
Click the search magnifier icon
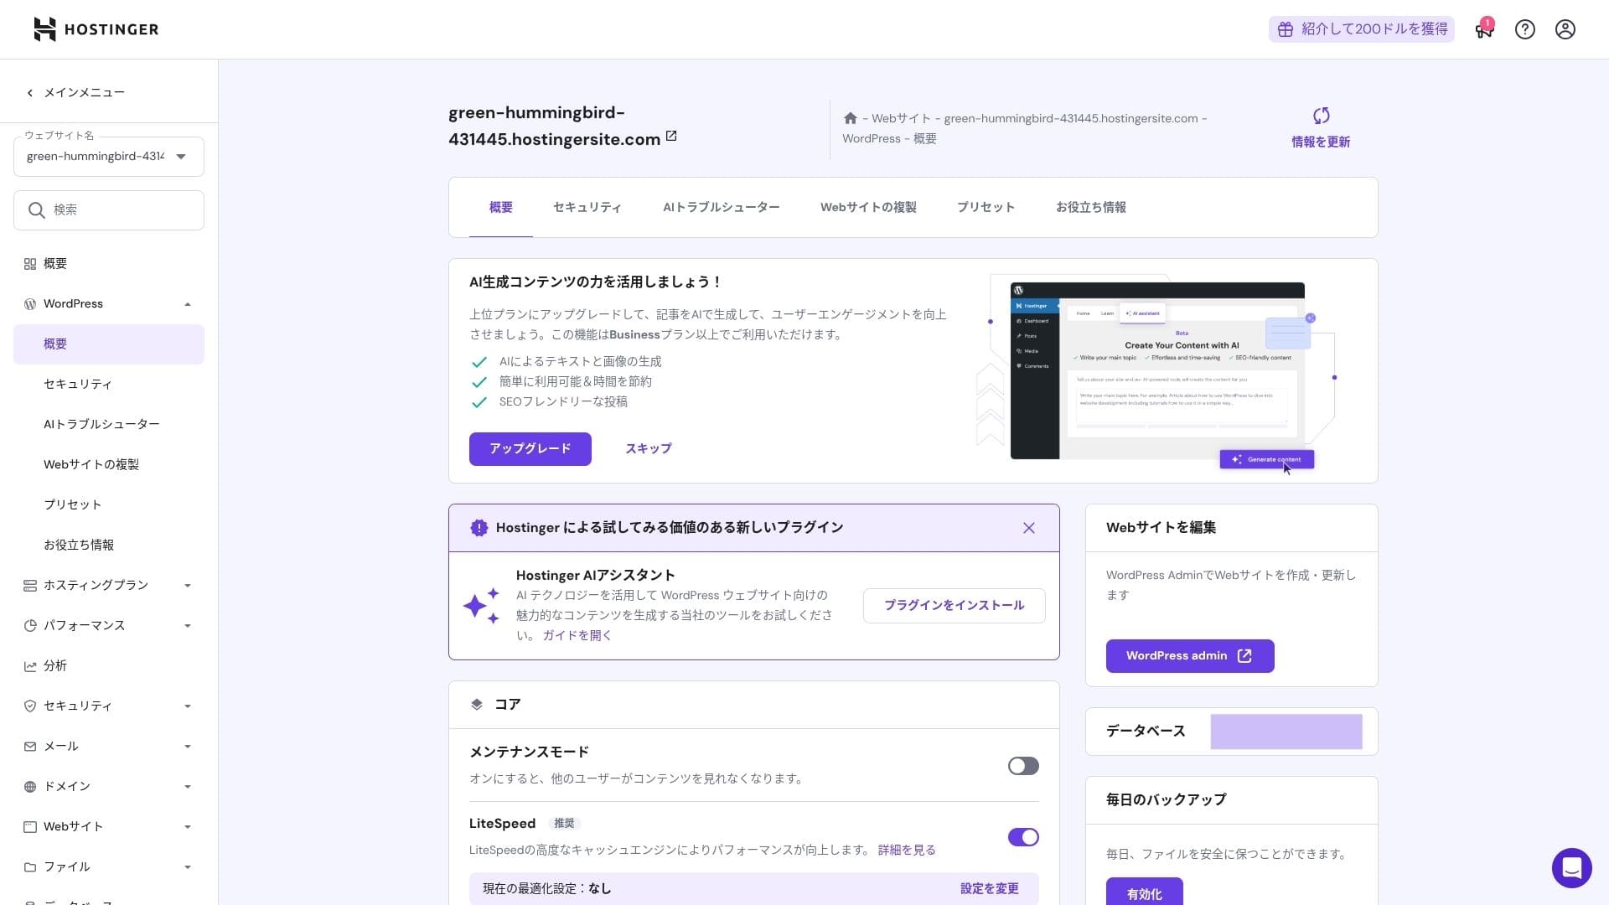point(37,210)
